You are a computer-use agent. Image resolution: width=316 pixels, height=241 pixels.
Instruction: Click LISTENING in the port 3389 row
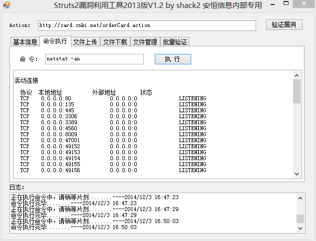pyautogui.click(x=193, y=122)
